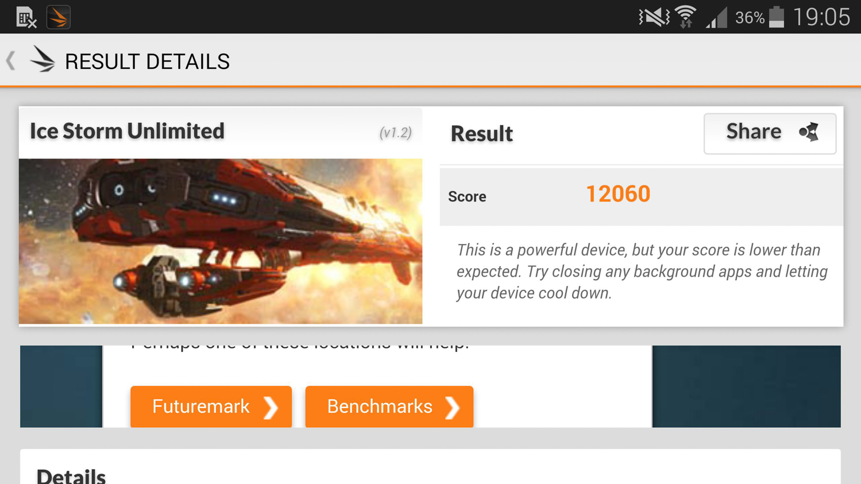This screenshot has width=861, height=484.
Task: Tap the 3DMark logo in header
Action: [x=43, y=60]
